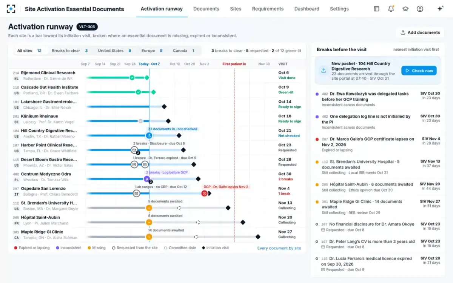
Task: Click initiation visit diamond on Lakeshore bar
Action: point(164,107)
